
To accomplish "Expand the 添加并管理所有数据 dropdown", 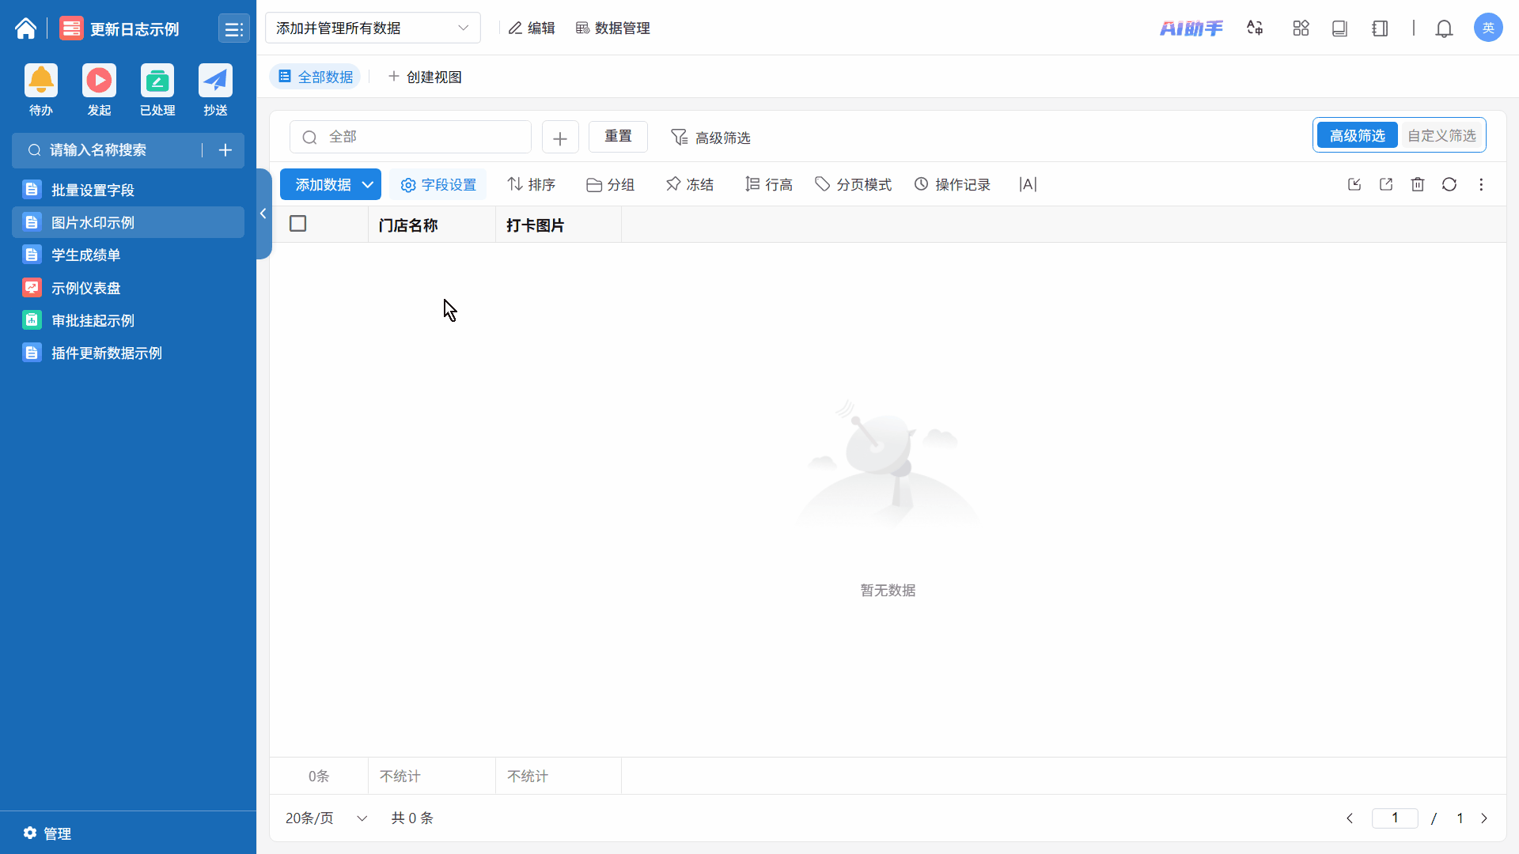I will click(x=373, y=28).
